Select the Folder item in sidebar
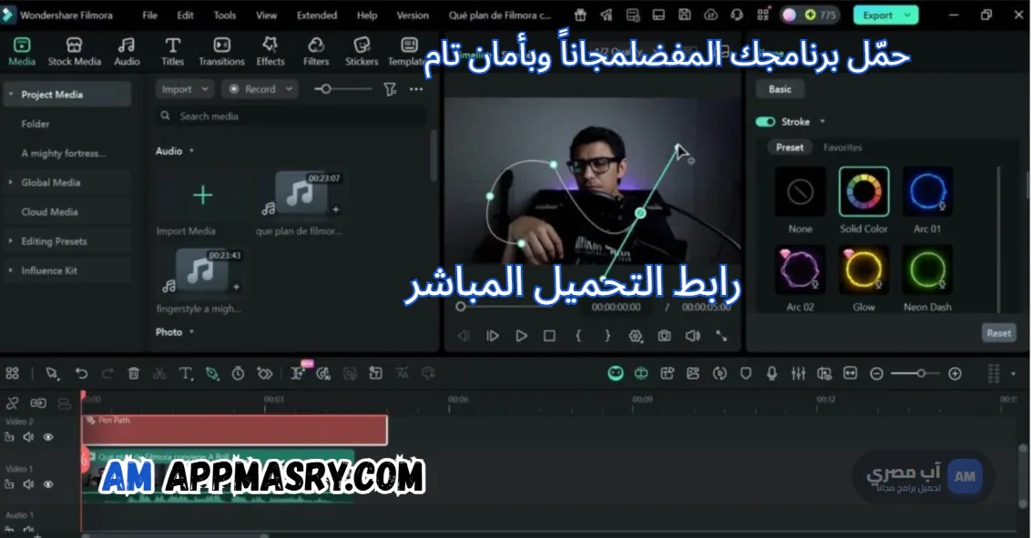The height and width of the screenshot is (538, 1031). [36, 124]
